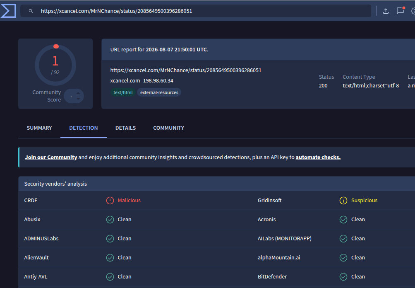The height and width of the screenshot is (288, 415).
Task: Open the VirusTotal home logo
Action: 8,11
